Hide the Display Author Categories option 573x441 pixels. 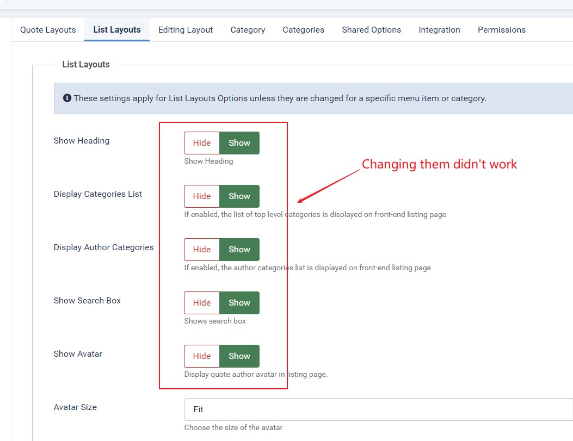[x=202, y=250]
